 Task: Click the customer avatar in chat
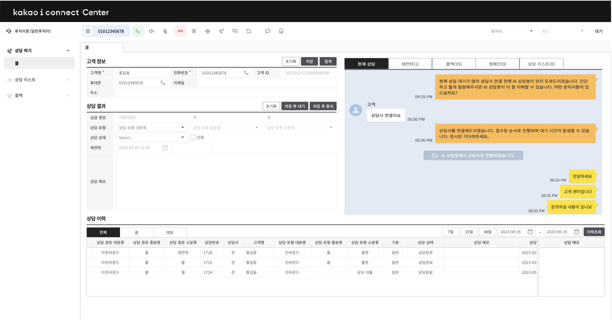pyautogui.click(x=356, y=110)
